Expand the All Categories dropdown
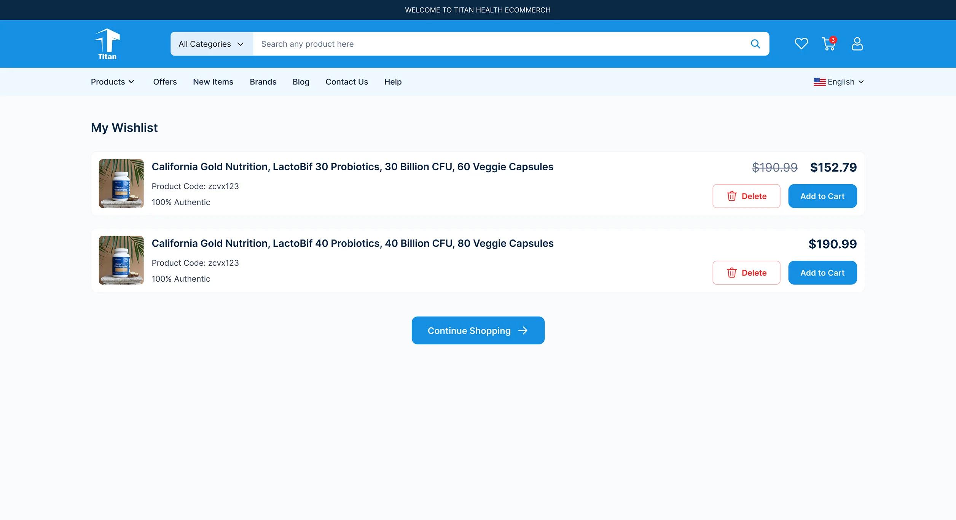The width and height of the screenshot is (956, 520). (212, 44)
